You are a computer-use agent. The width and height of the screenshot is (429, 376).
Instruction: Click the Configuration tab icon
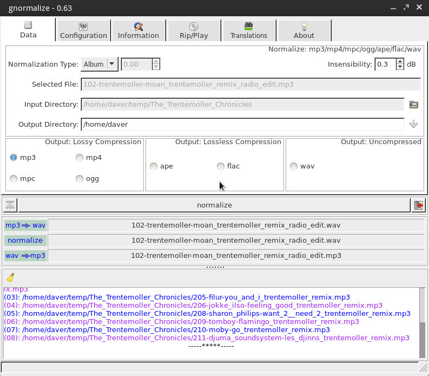[83, 26]
